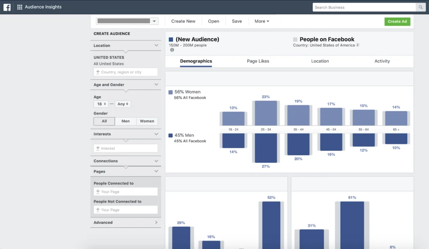
Task: Focus Your Page field under People Not Connected to
Action: (126, 210)
